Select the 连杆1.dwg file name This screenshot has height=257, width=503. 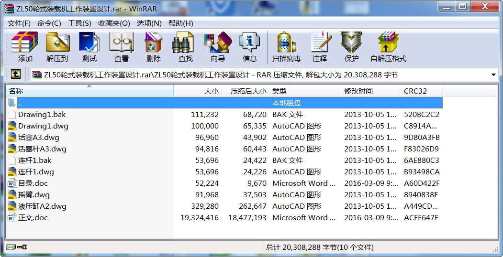[x=36, y=172]
